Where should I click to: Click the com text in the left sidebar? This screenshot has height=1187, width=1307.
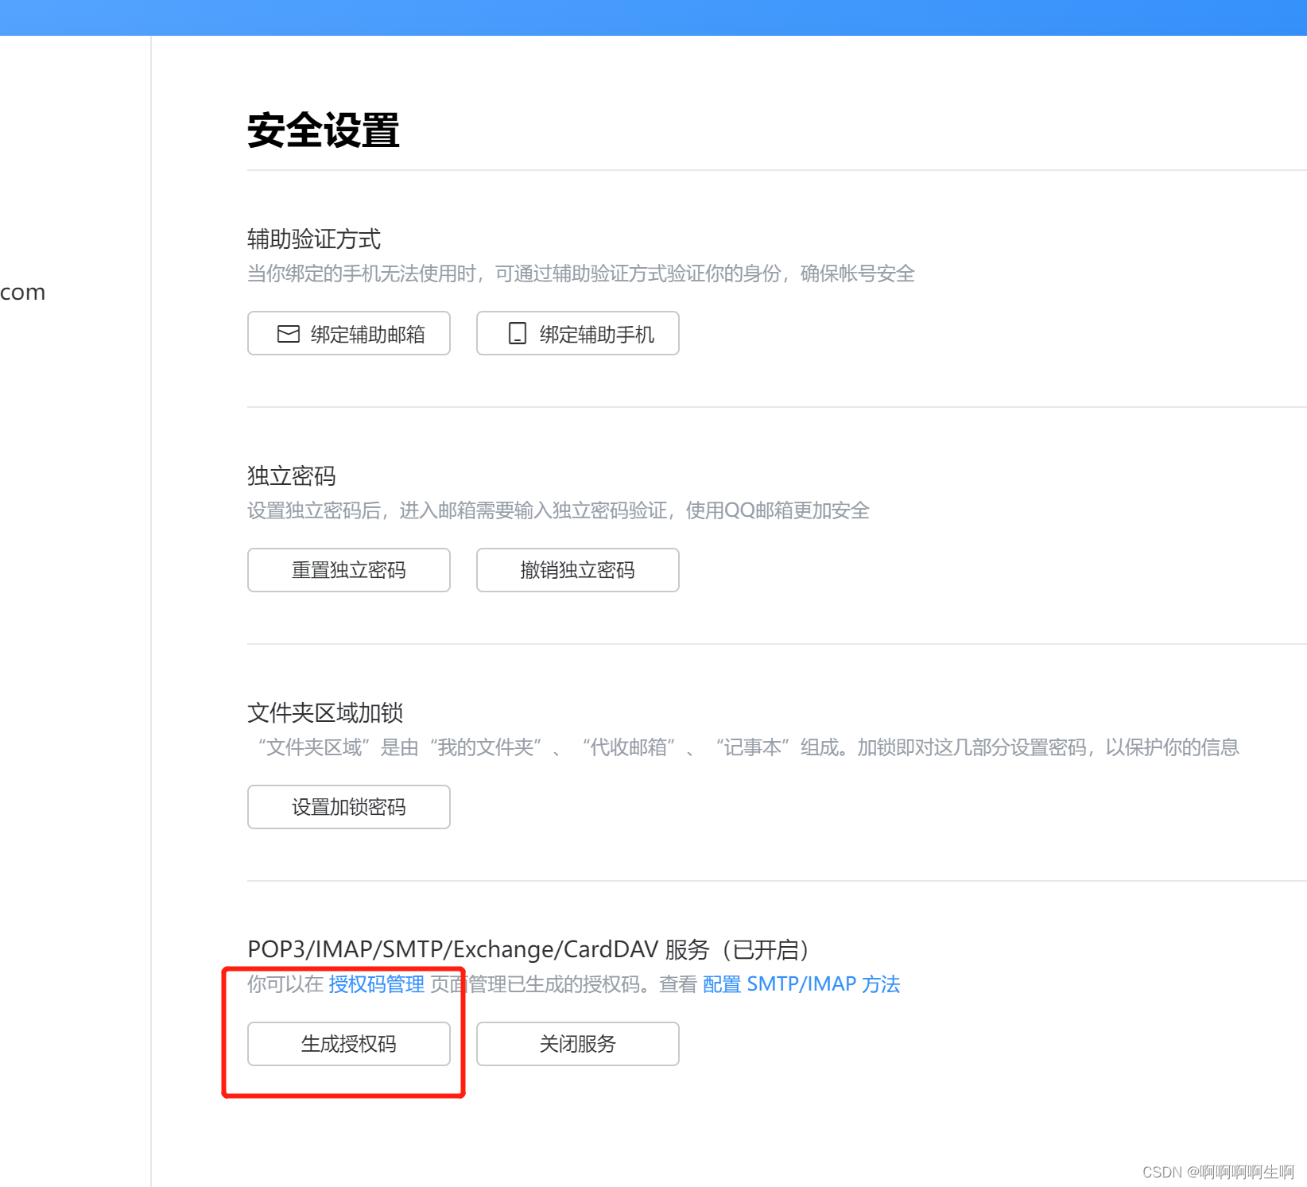coord(21,291)
